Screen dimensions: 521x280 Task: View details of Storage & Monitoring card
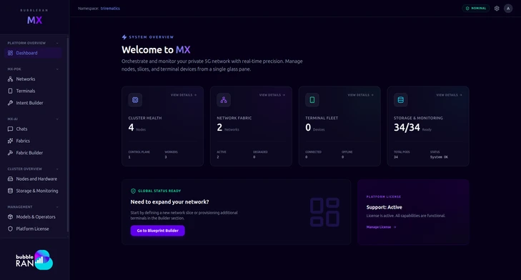coord(450,95)
